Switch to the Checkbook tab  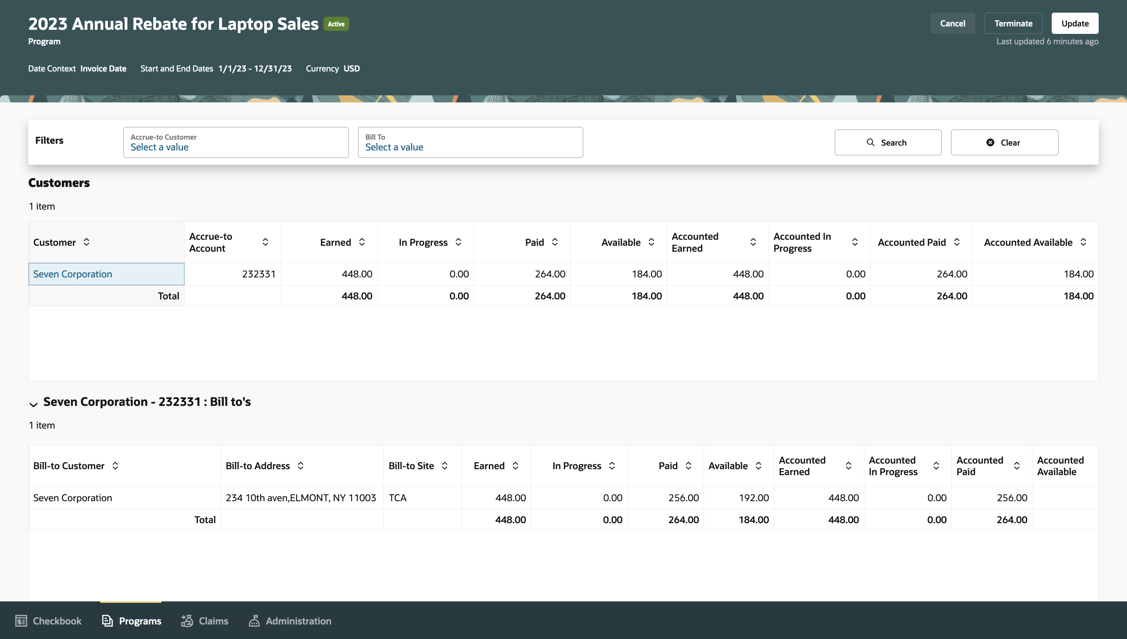[48, 620]
